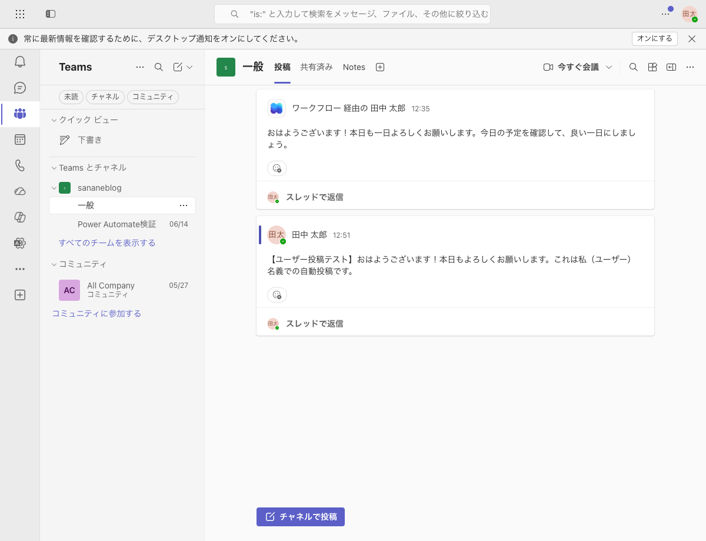Image resolution: width=706 pixels, height=541 pixels.
Task: Open channel info pane icon
Action: click(671, 67)
